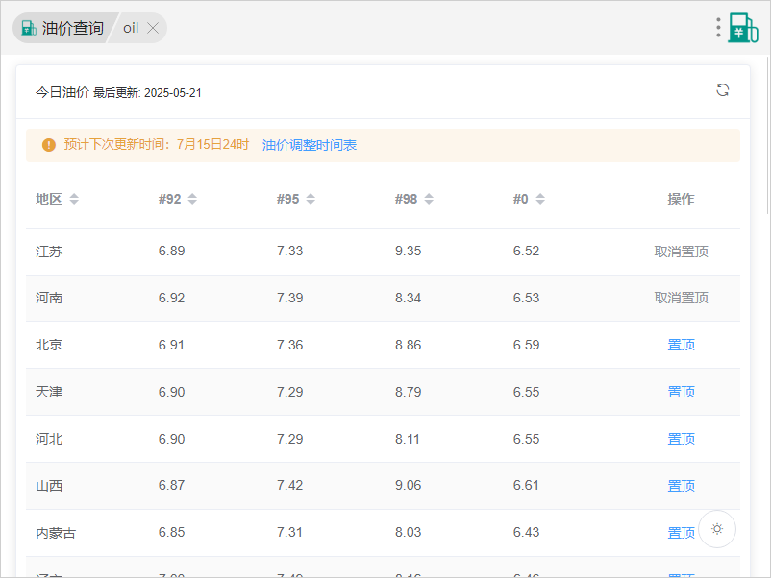
Task: Unpin 江苏 with 取消置顶
Action: coord(681,252)
